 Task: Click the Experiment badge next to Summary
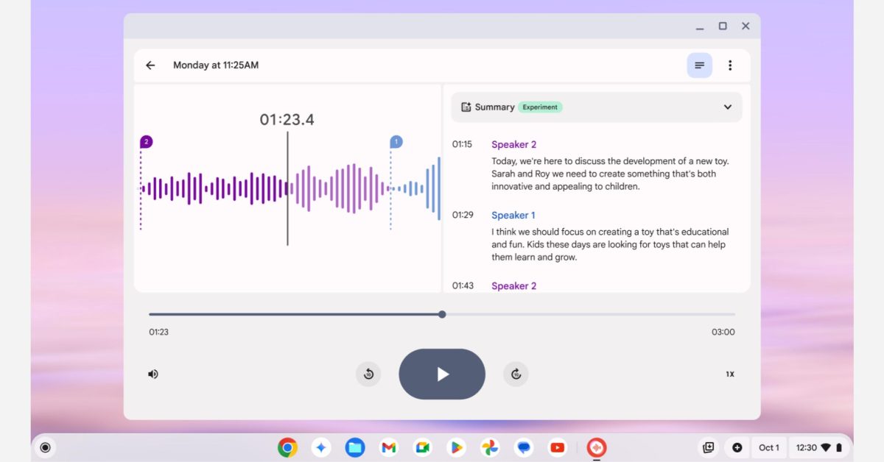(x=540, y=107)
